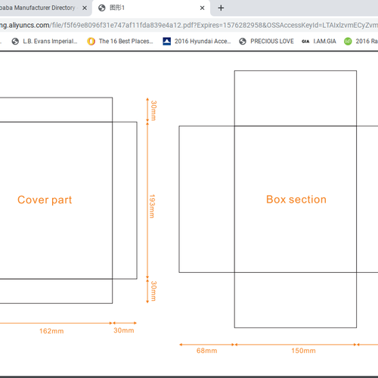Screen dimensions: 378x378
Task: Open the L.B. Evans Imperial bookmark
Action: [45, 42]
